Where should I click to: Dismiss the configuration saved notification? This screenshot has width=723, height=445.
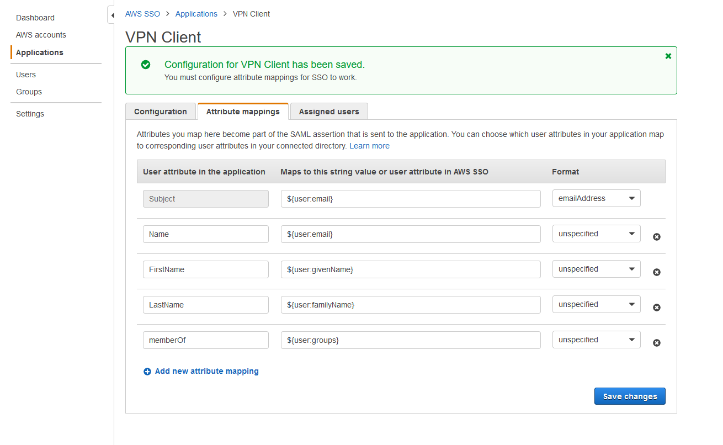[668, 56]
